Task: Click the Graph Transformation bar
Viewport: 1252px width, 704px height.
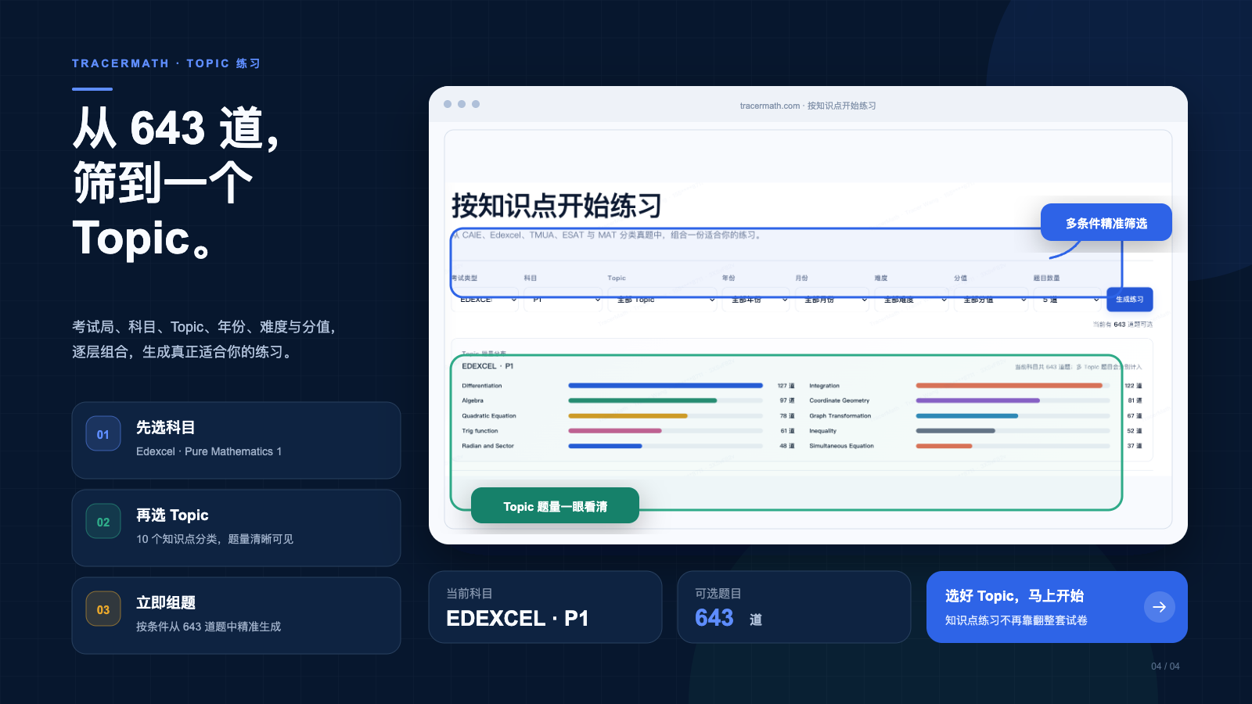Action: coord(1013,416)
